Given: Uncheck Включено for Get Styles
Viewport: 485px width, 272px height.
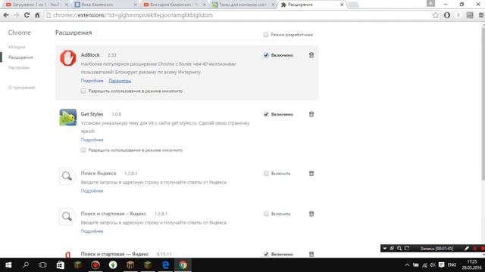Looking at the screenshot, I should click(x=266, y=114).
